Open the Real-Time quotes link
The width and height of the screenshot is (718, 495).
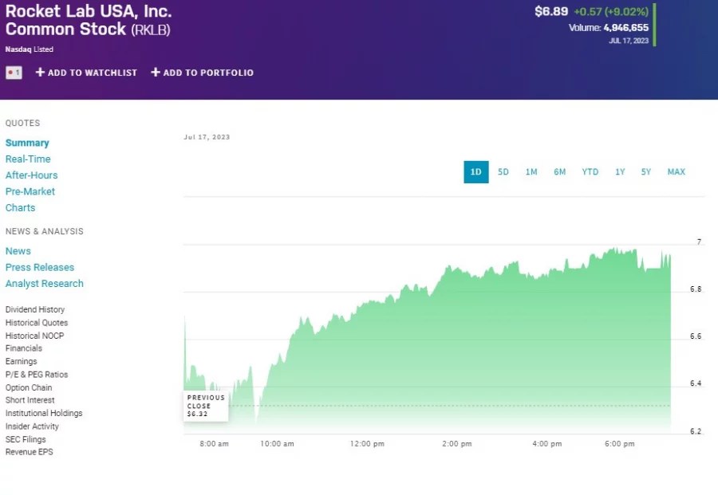[28, 159]
